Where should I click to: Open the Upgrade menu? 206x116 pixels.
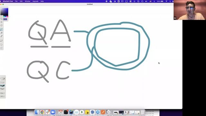[x=35, y=1]
